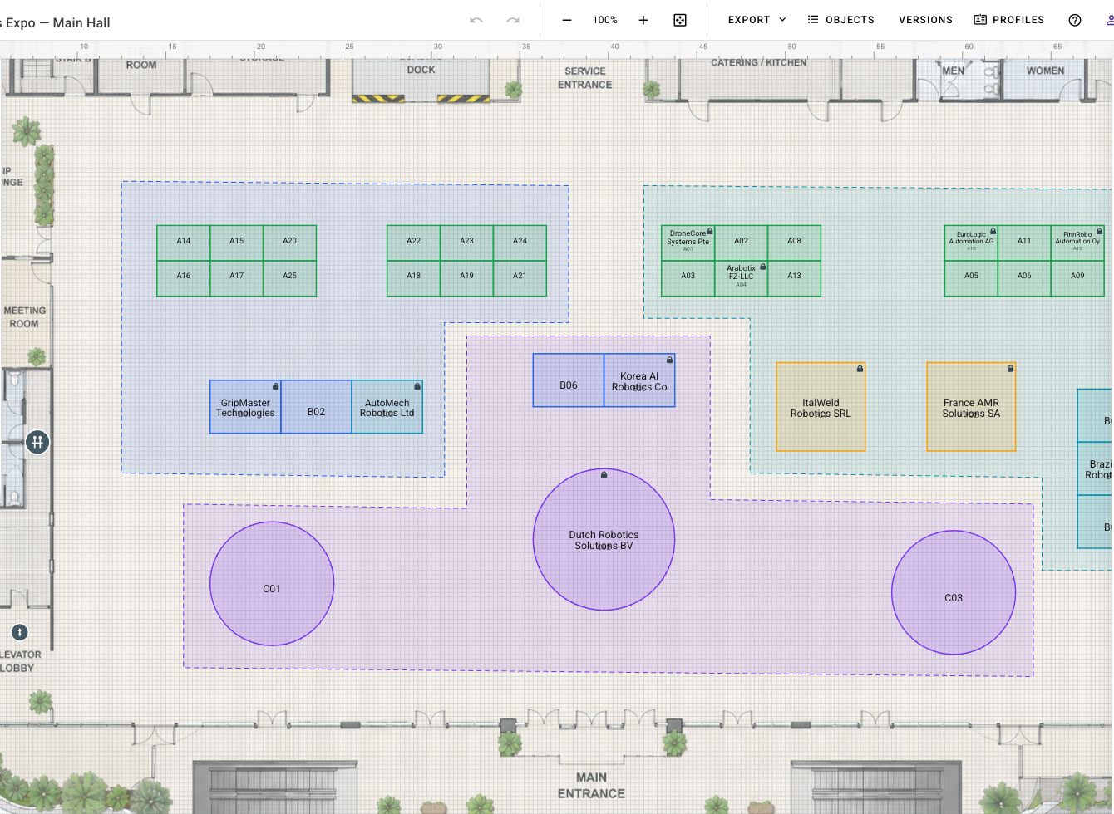Select the FinnRobo Automation Oy booth
The height and width of the screenshot is (814, 1114).
click(1077, 243)
